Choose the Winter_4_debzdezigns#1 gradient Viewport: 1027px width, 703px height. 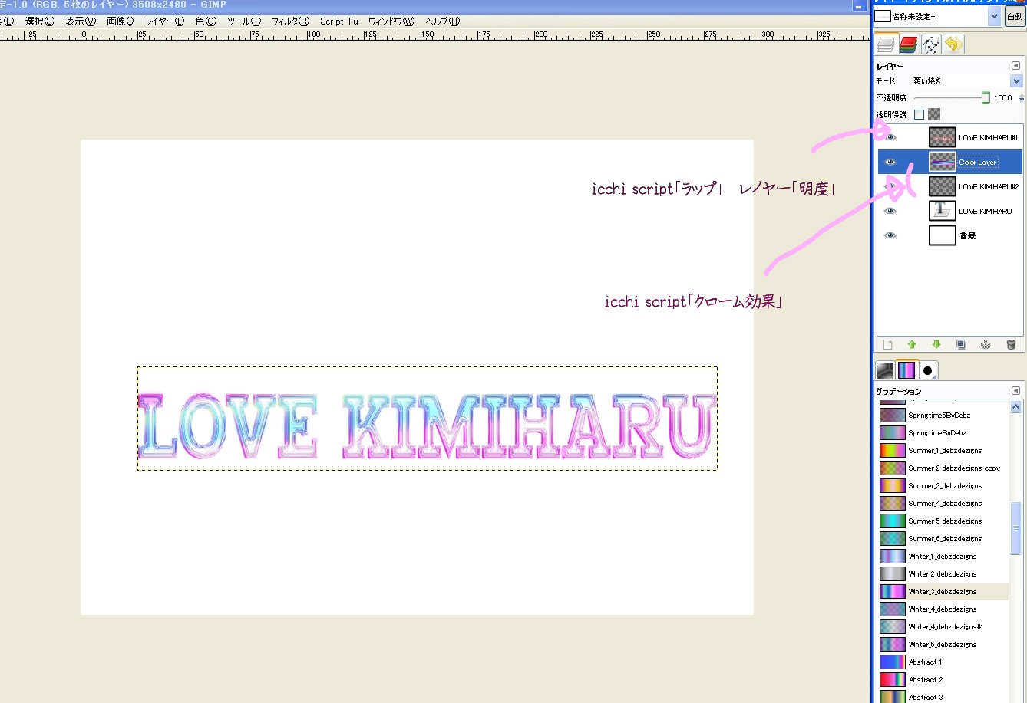tap(943, 627)
